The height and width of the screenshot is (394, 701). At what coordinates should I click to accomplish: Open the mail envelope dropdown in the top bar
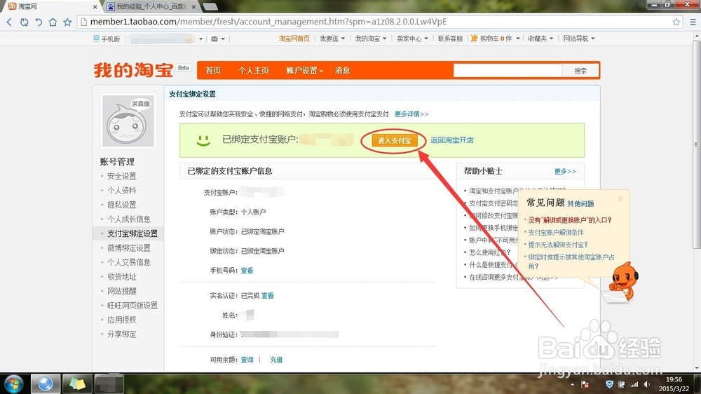coord(218,39)
